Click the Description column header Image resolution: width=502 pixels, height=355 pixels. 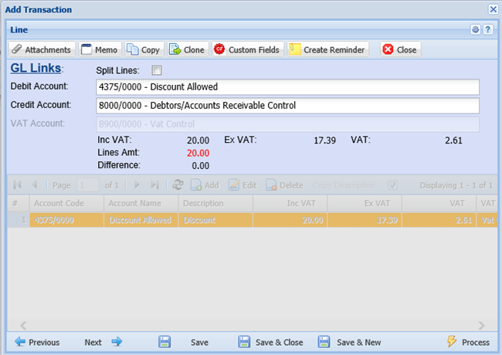click(x=215, y=203)
